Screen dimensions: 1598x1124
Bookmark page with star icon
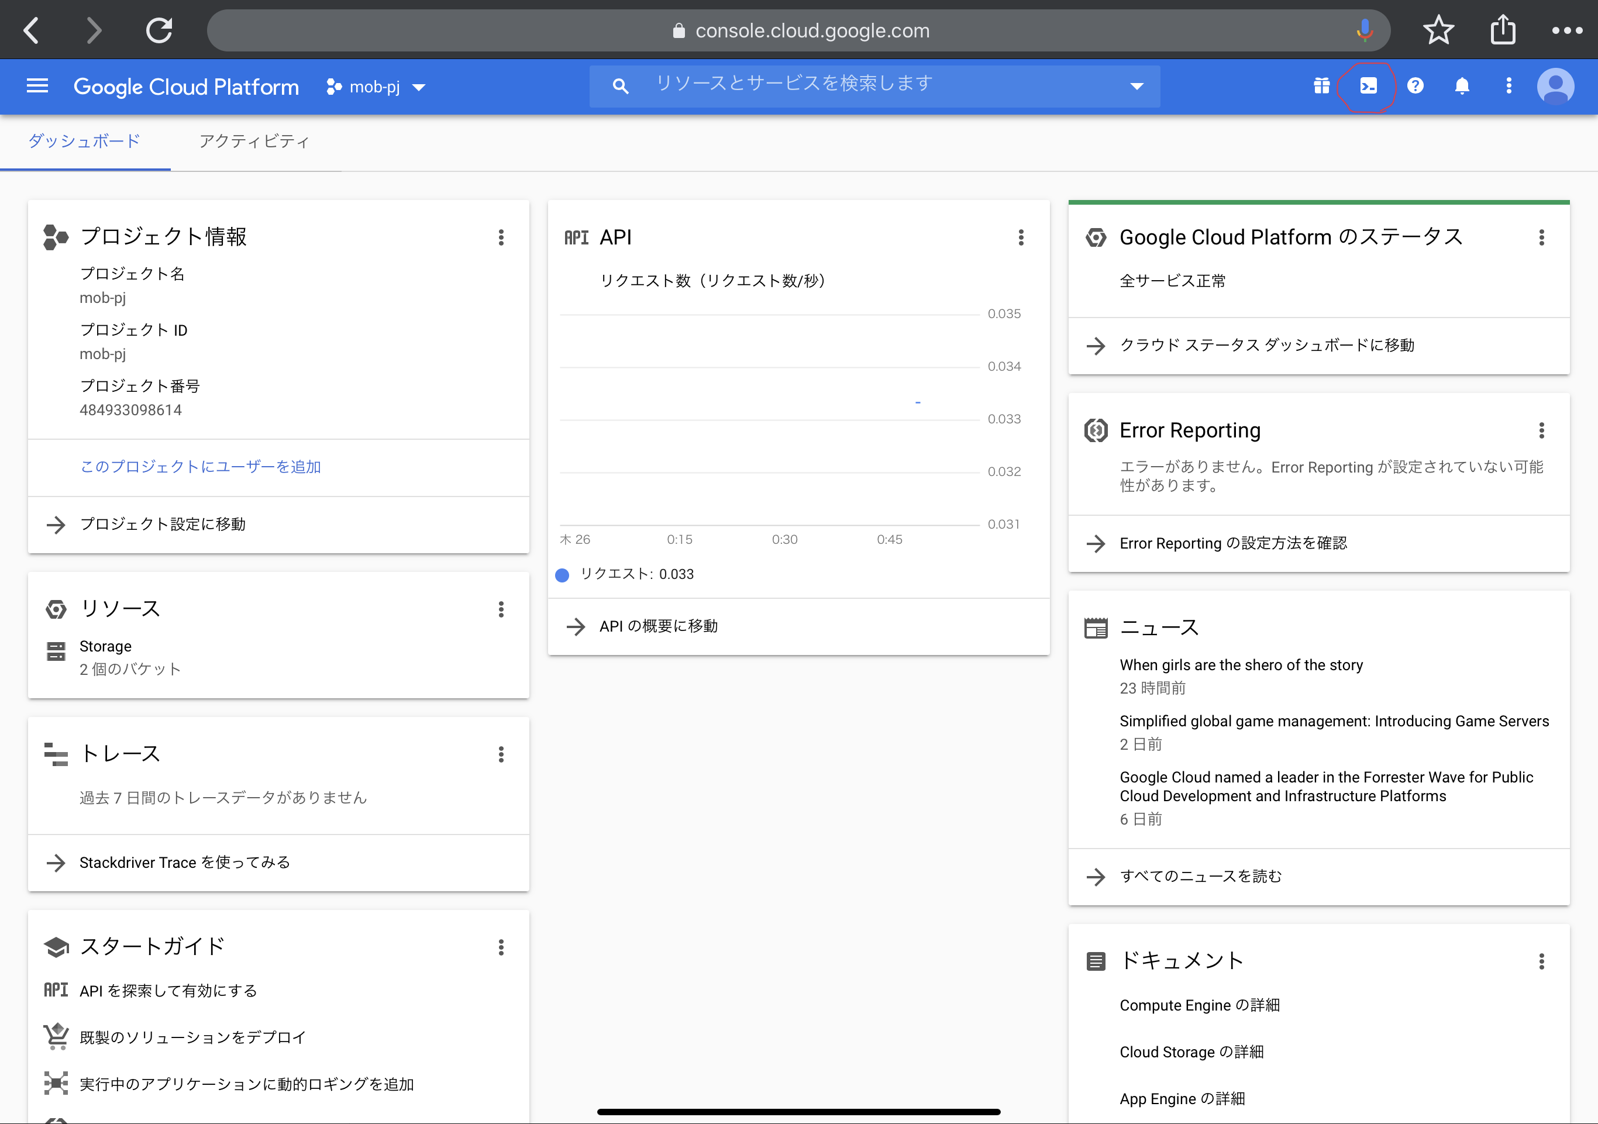1438,30
